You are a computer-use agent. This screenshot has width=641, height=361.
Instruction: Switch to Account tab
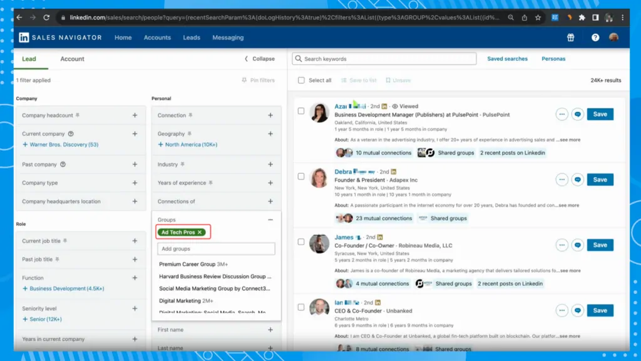(73, 59)
